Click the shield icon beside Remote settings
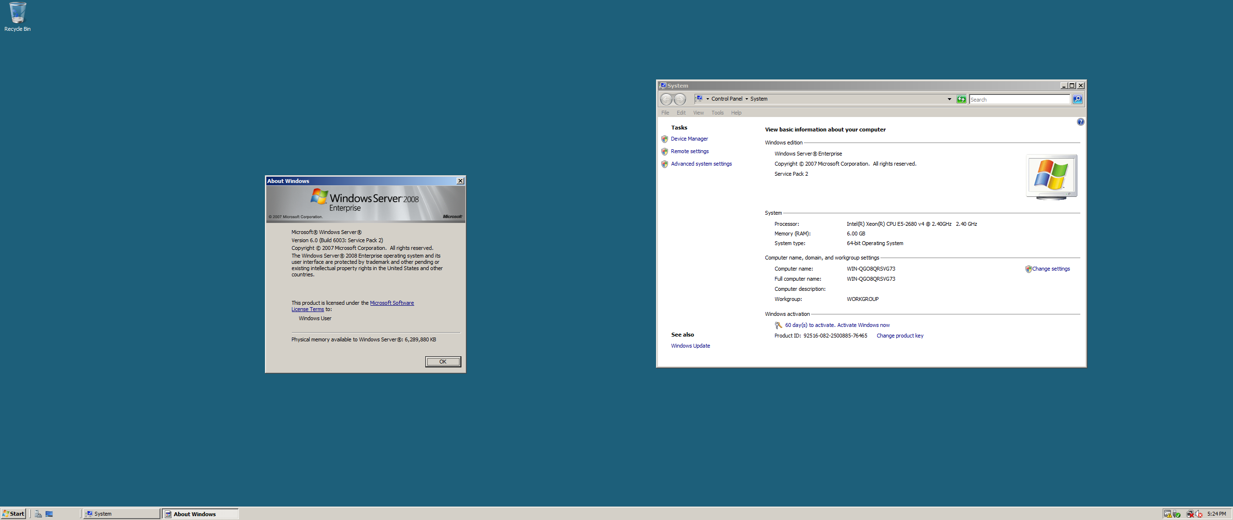1233x520 pixels. click(x=665, y=152)
